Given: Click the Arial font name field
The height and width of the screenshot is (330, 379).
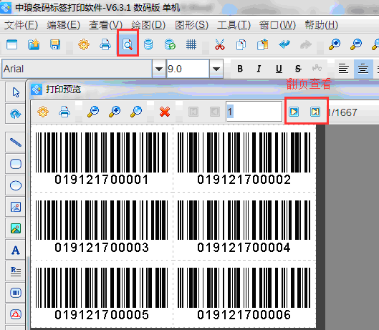Looking at the screenshot, I should pyautogui.click(x=77, y=69).
